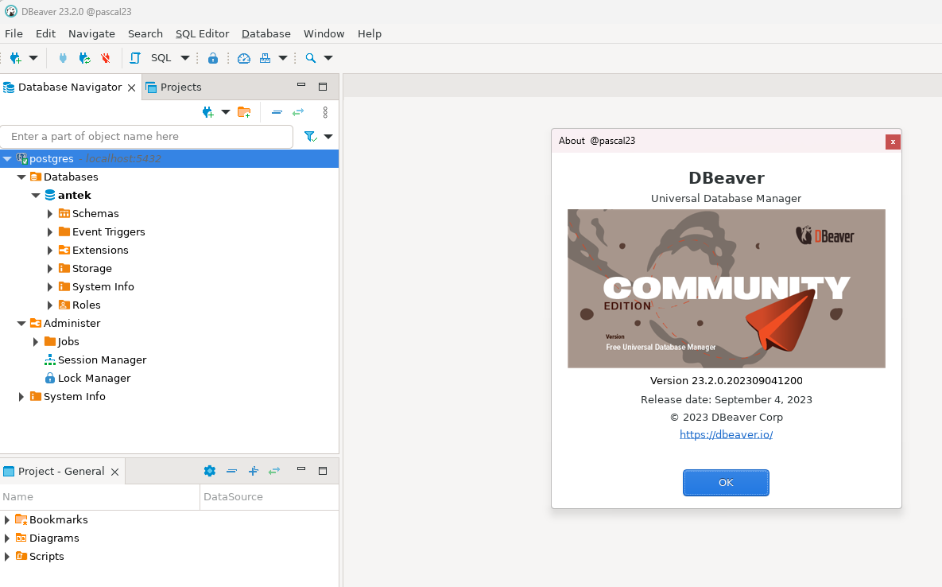The height and width of the screenshot is (587, 942).
Task: Open the dbeaver.io website link
Action: pyautogui.click(x=726, y=434)
